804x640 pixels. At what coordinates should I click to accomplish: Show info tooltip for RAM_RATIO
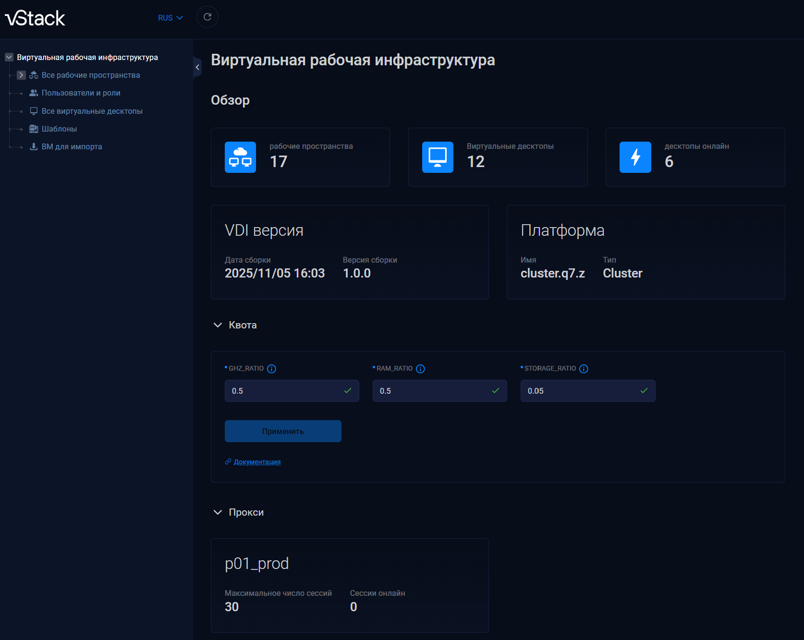tap(420, 369)
